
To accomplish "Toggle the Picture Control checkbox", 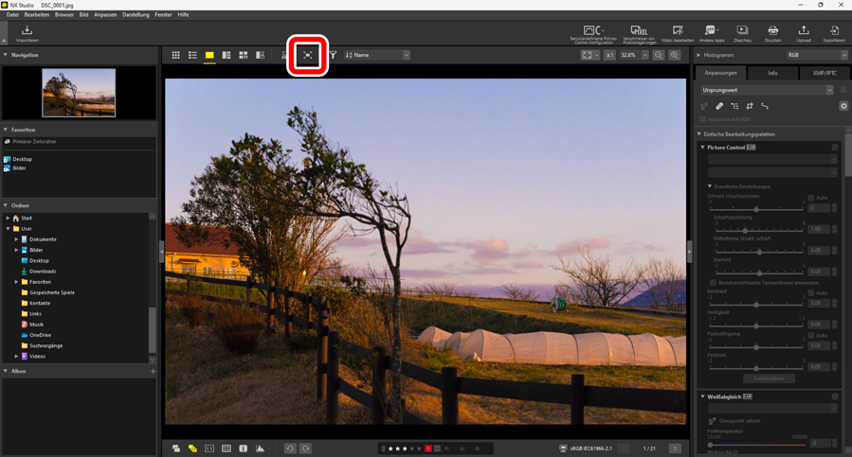I will tap(835, 148).
